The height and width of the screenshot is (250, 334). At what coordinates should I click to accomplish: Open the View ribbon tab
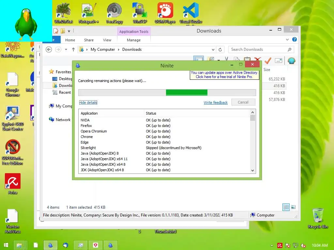(107, 40)
